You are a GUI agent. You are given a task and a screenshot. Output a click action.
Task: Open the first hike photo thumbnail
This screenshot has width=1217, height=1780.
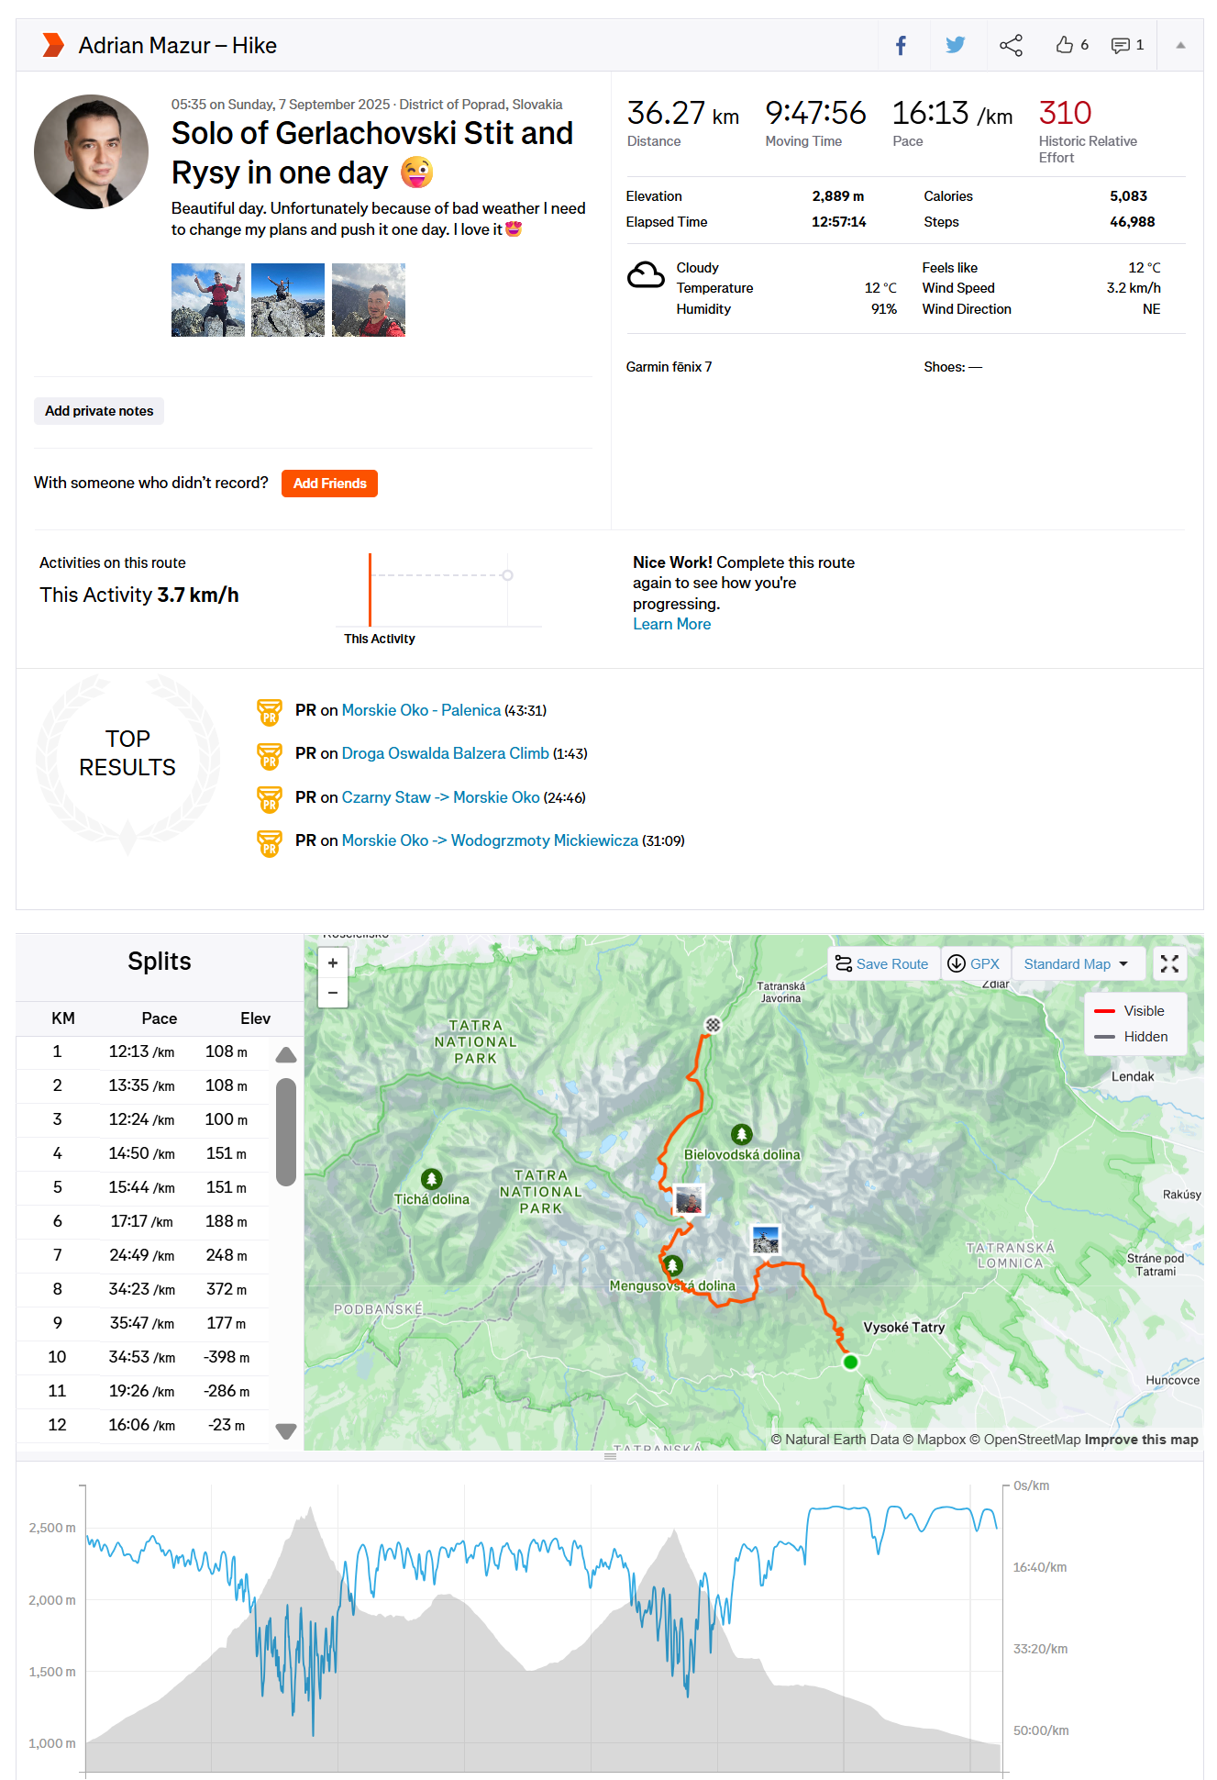[x=208, y=300]
